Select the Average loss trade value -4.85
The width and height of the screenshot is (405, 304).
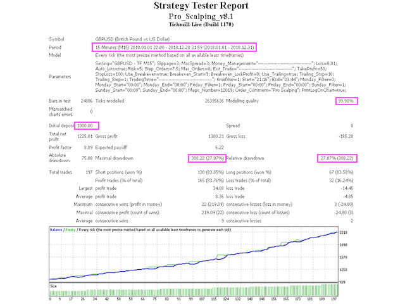(348, 197)
